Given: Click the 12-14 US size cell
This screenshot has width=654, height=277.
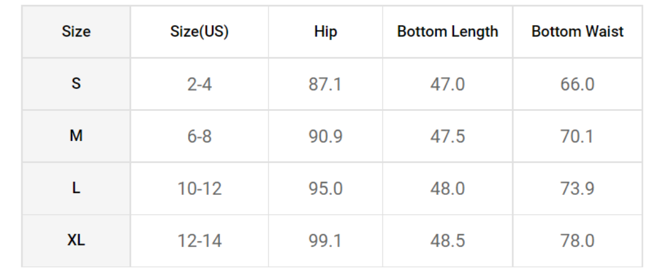Looking at the screenshot, I should pyautogui.click(x=199, y=241).
